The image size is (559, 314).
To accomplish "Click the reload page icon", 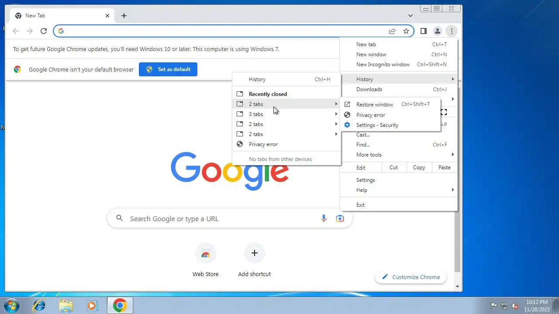I will click(44, 31).
